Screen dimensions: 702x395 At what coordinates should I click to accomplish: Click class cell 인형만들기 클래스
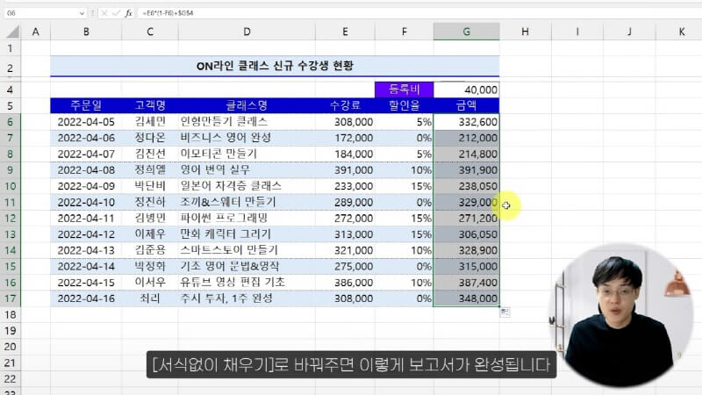click(x=247, y=122)
